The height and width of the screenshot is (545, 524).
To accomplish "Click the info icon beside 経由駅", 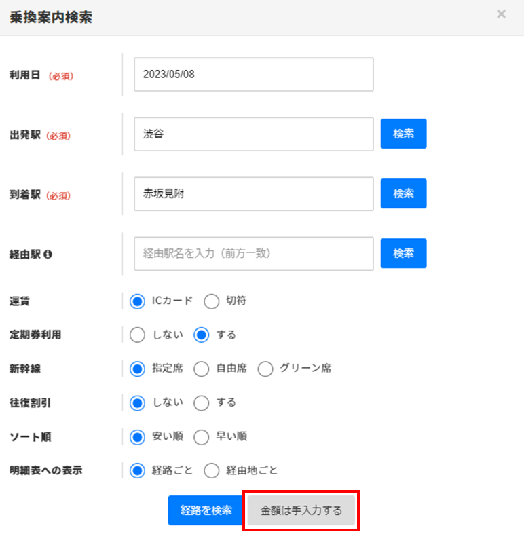I will click(48, 255).
